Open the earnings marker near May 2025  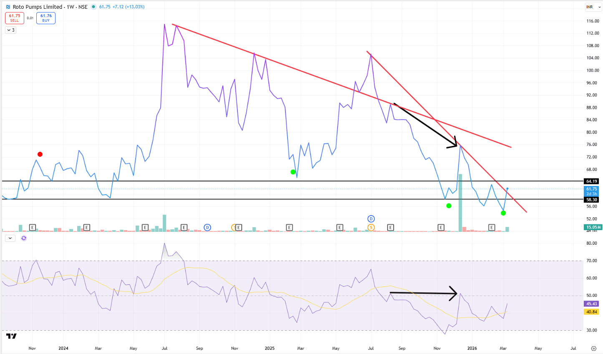pyautogui.click(x=340, y=227)
